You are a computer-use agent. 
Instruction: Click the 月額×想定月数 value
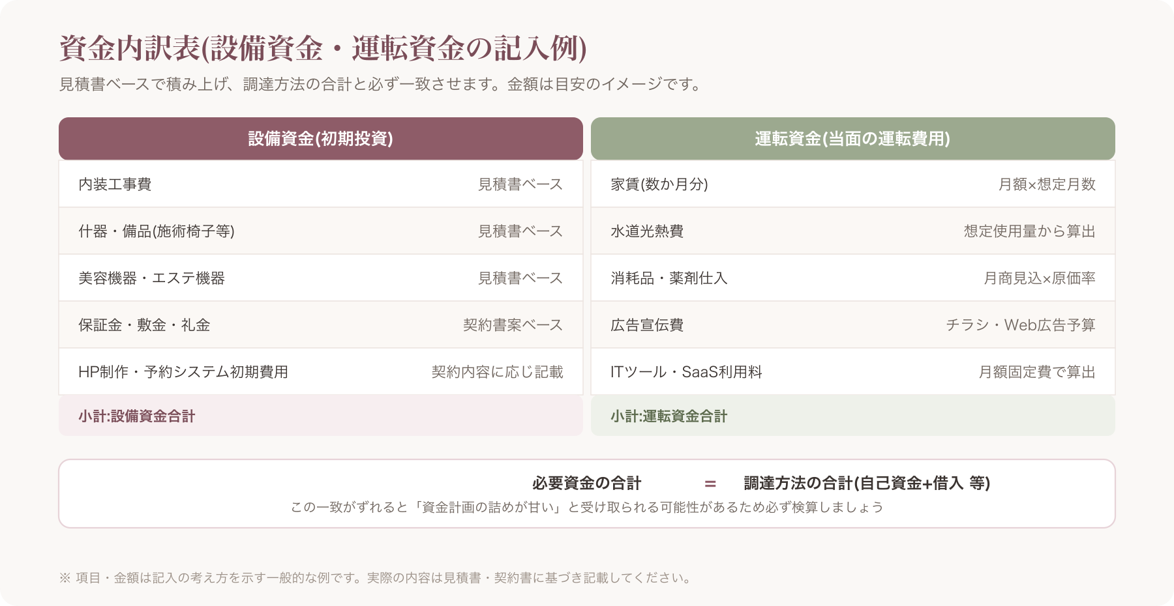coord(1047,184)
